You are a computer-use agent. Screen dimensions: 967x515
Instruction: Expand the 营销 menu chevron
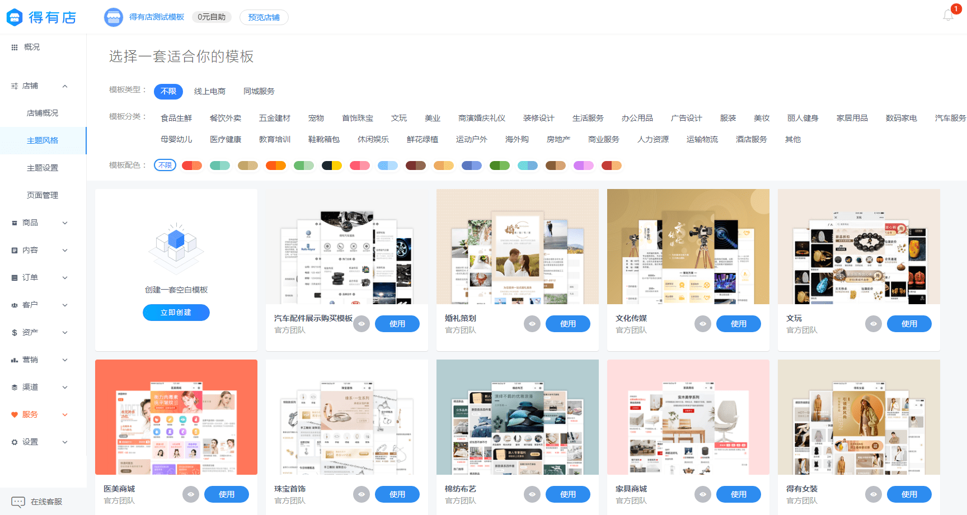pos(65,360)
